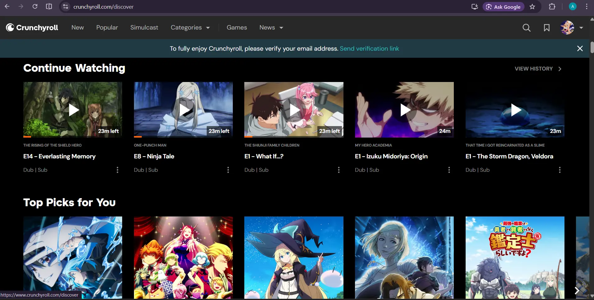This screenshot has height=300, width=594.
Task: Go back using browser back arrow
Action: (x=7, y=7)
